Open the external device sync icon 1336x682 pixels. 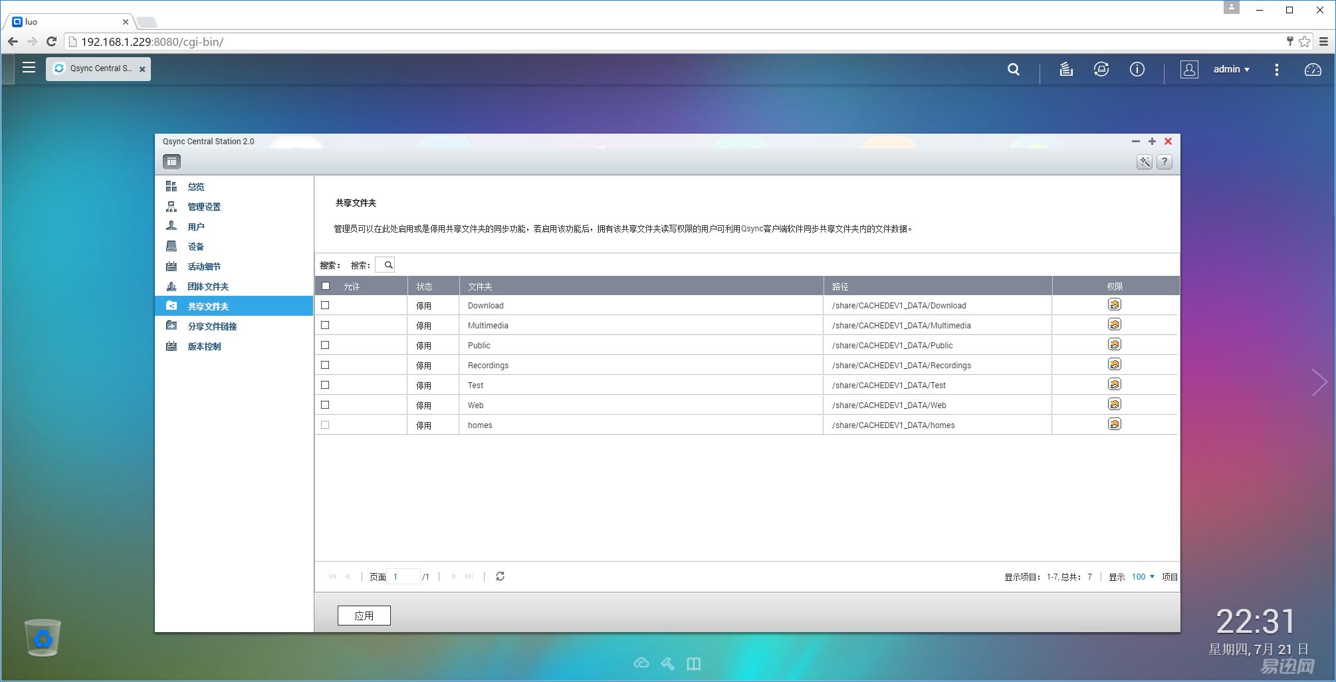1101,69
